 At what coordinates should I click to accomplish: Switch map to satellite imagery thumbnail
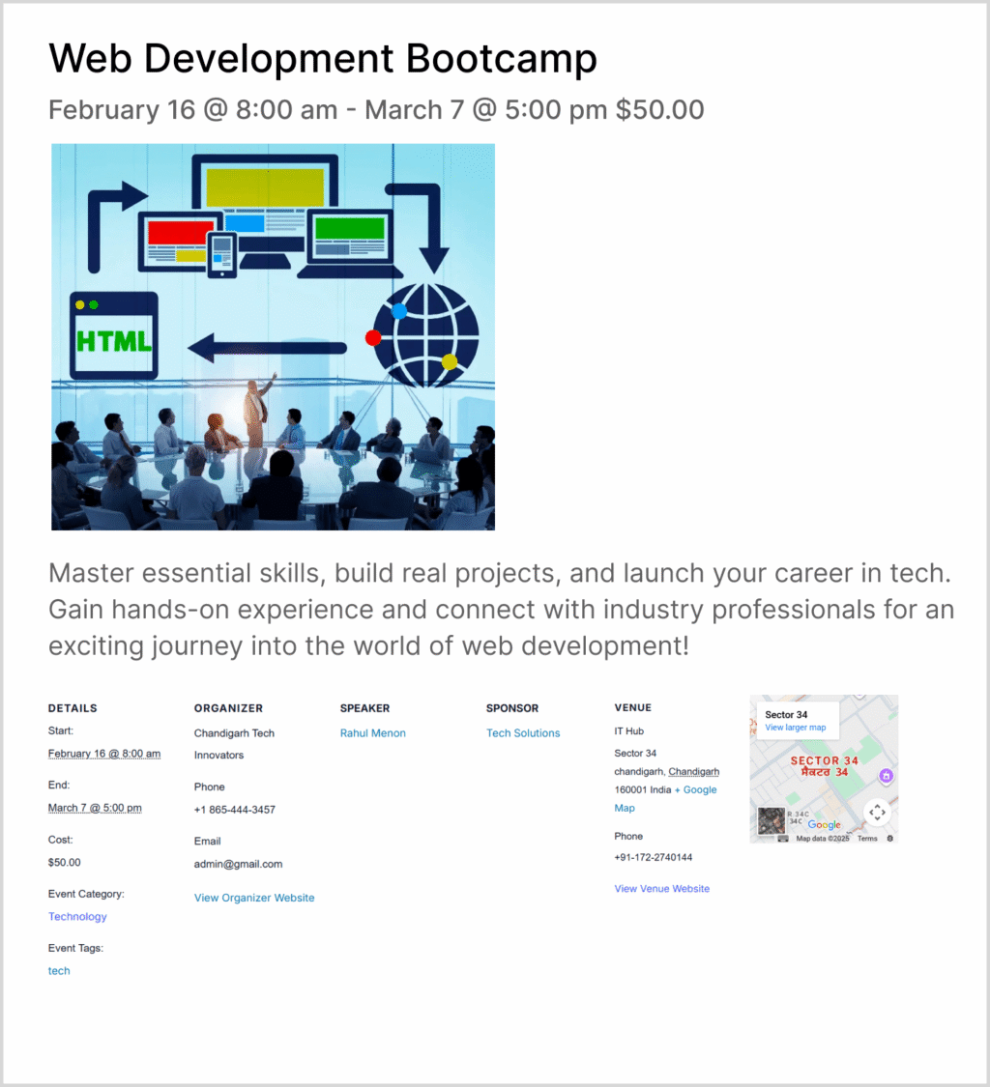[772, 821]
